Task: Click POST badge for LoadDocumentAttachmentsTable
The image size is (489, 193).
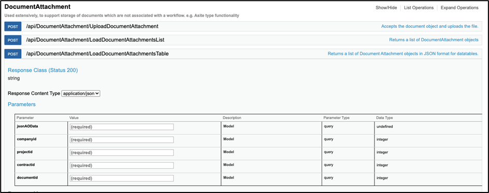Action: (x=13, y=54)
